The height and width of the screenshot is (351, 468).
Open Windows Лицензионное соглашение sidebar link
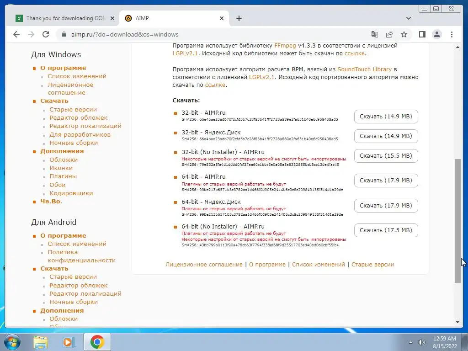(x=70, y=89)
